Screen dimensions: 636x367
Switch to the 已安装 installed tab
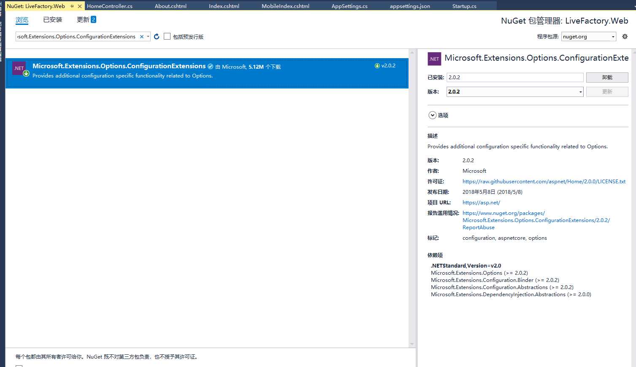pos(52,20)
